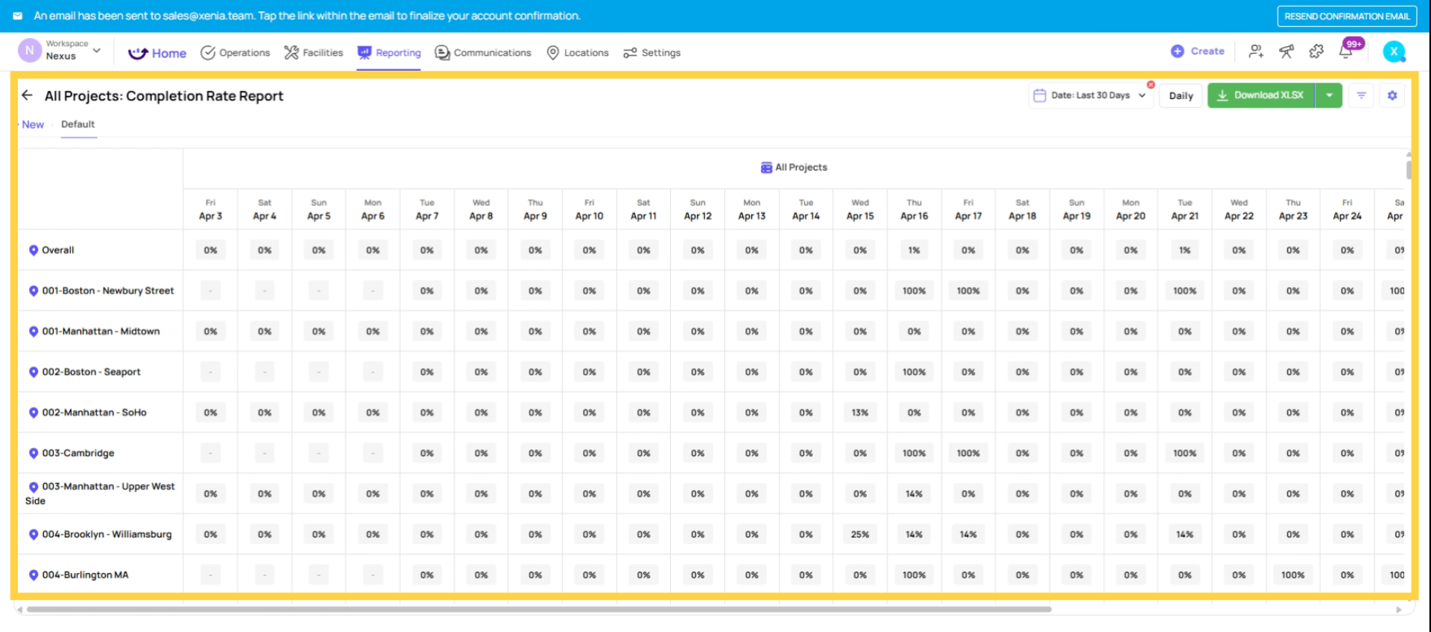Click 100% cell for 004-Burlington on Apr 23

tap(1293, 575)
